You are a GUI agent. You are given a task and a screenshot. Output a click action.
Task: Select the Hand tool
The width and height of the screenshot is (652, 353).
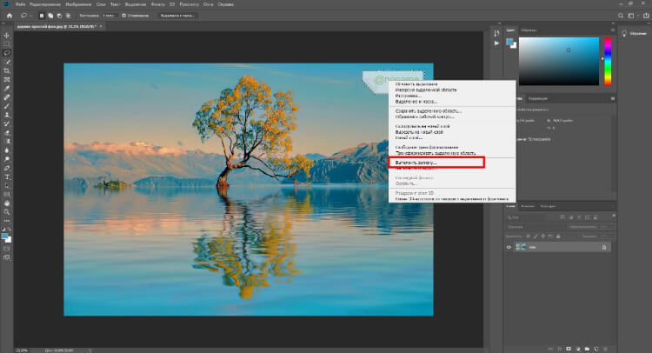7,203
